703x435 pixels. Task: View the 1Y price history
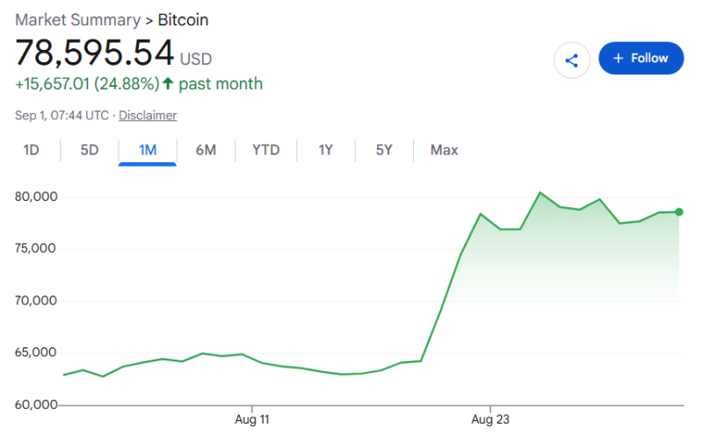point(326,150)
